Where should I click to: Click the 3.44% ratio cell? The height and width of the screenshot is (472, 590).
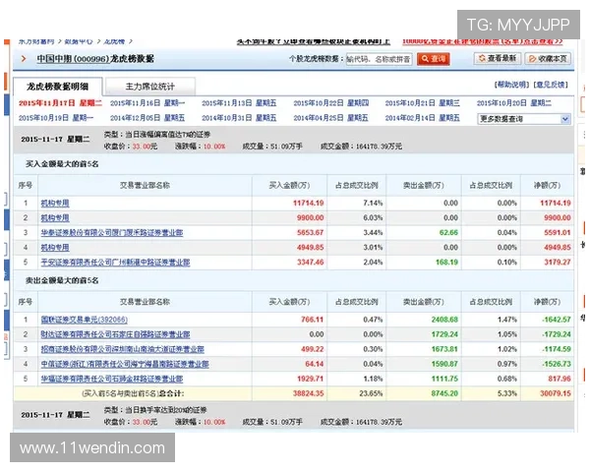coord(373,233)
